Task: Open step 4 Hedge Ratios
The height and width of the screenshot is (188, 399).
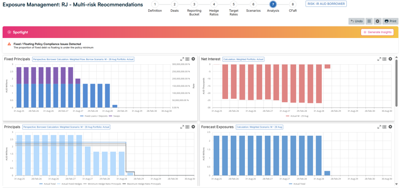Action: coord(214,4)
